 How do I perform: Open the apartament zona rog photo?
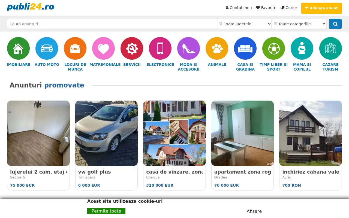[242, 133]
